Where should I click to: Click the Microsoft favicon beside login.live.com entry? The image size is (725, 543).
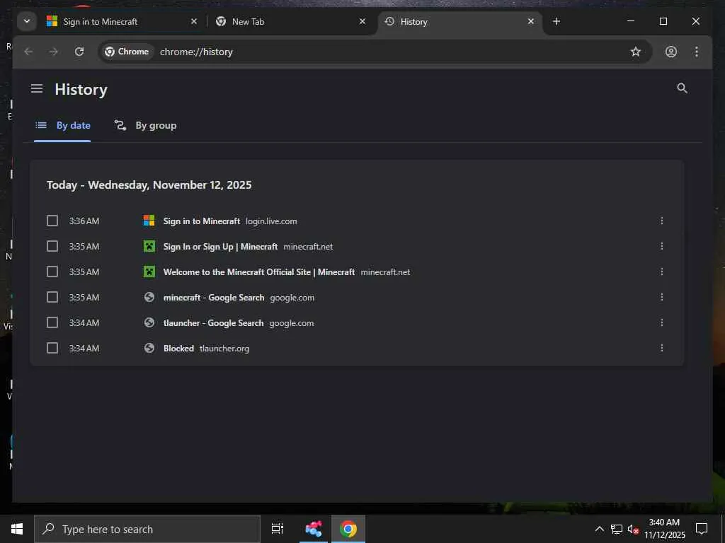point(149,221)
